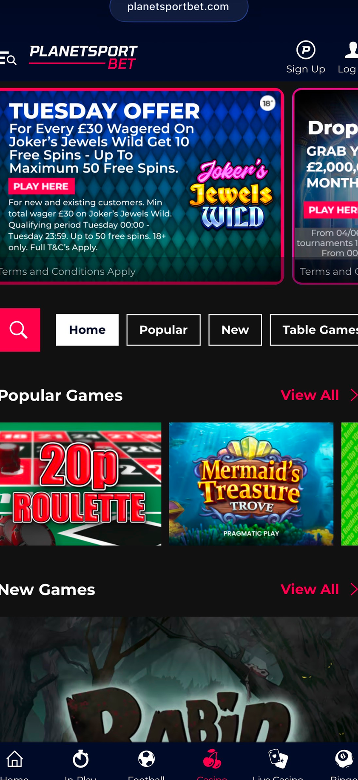
Task: Open In-Play stopwatch icon
Action: click(x=80, y=759)
